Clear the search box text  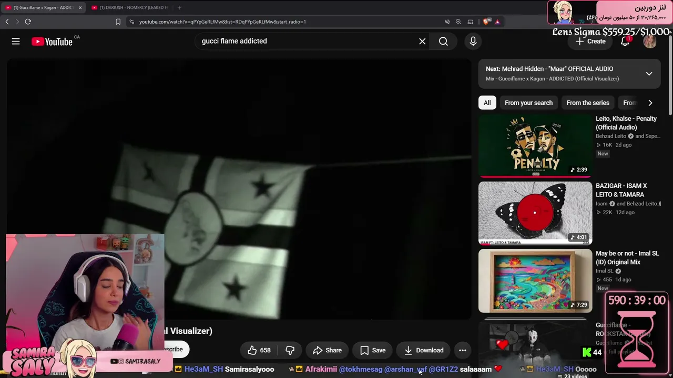pos(422,41)
